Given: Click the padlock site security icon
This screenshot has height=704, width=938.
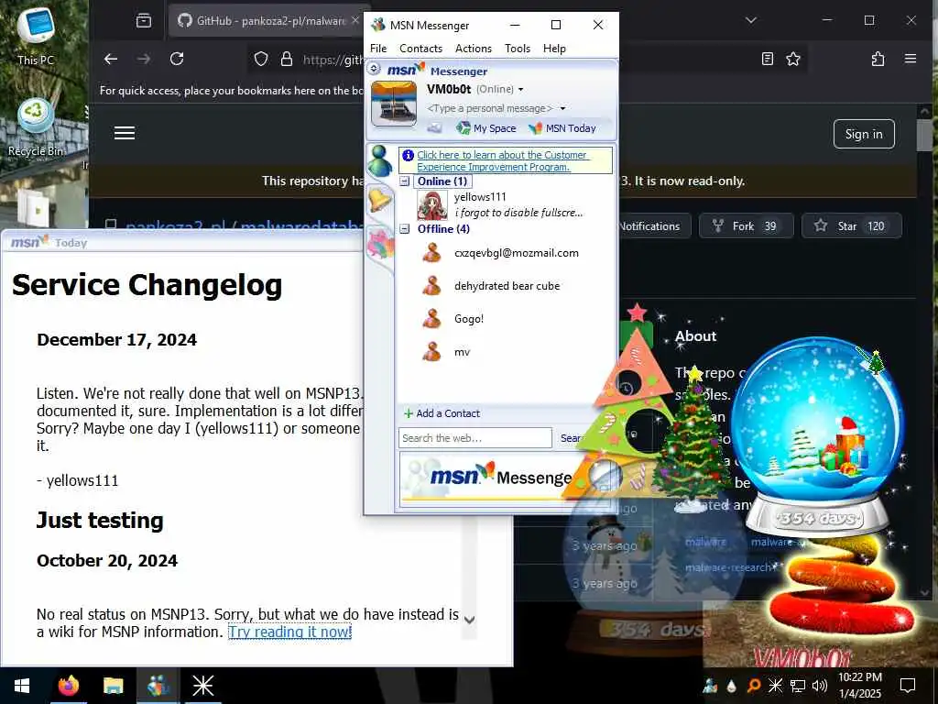Looking at the screenshot, I should pos(287,59).
